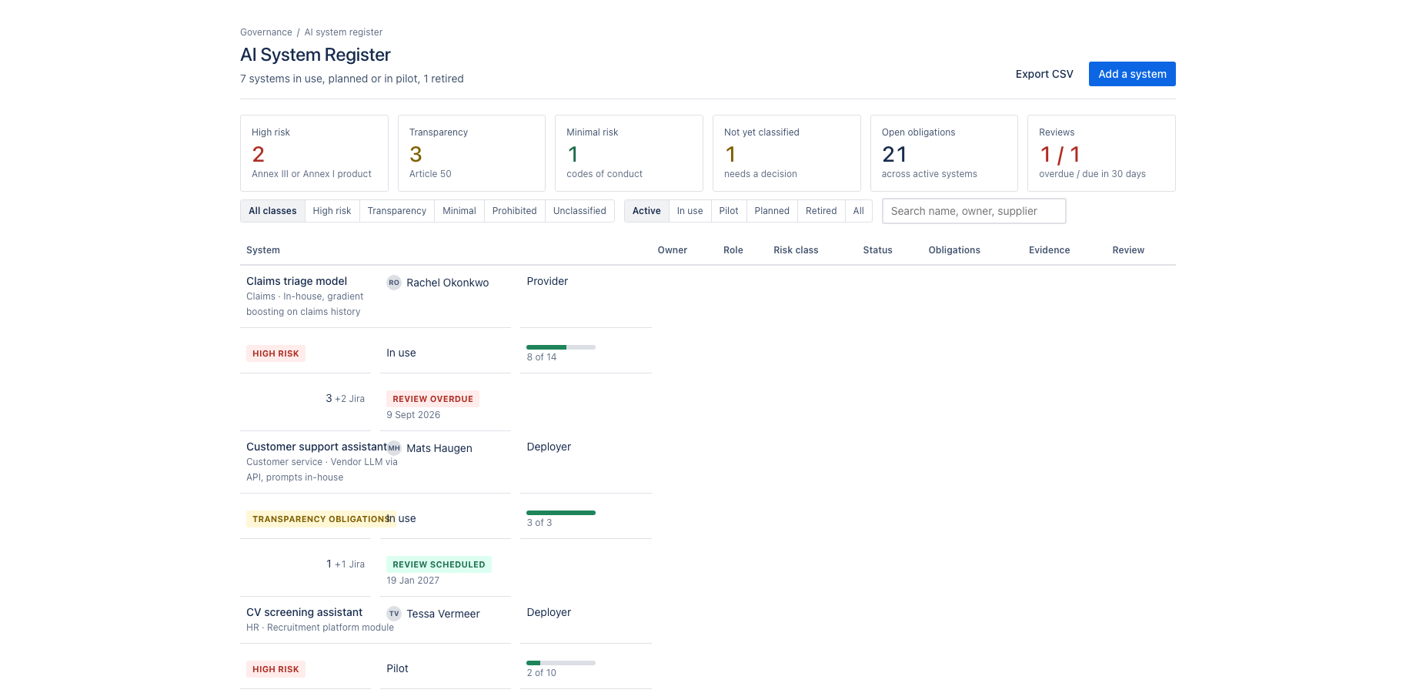This screenshot has height=693, width=1416.
Task: Open the Transparency Article 50 summary card
Action: 472,153
